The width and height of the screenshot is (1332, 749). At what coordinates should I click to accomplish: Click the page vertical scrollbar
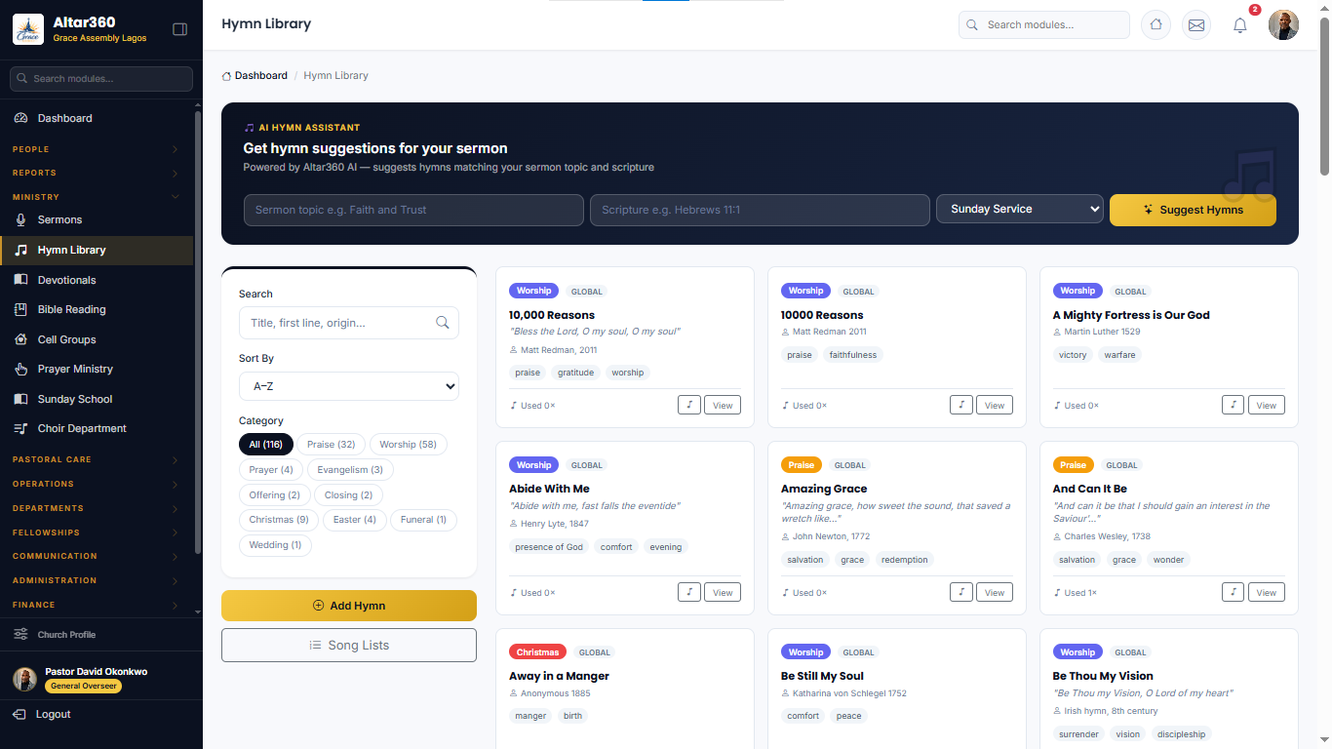[1324, 98]
